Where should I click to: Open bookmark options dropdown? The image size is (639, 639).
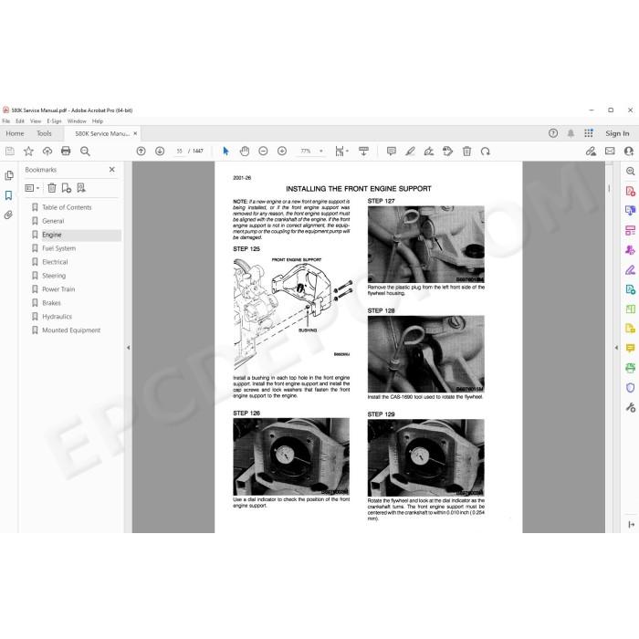[x=32, y=188]
